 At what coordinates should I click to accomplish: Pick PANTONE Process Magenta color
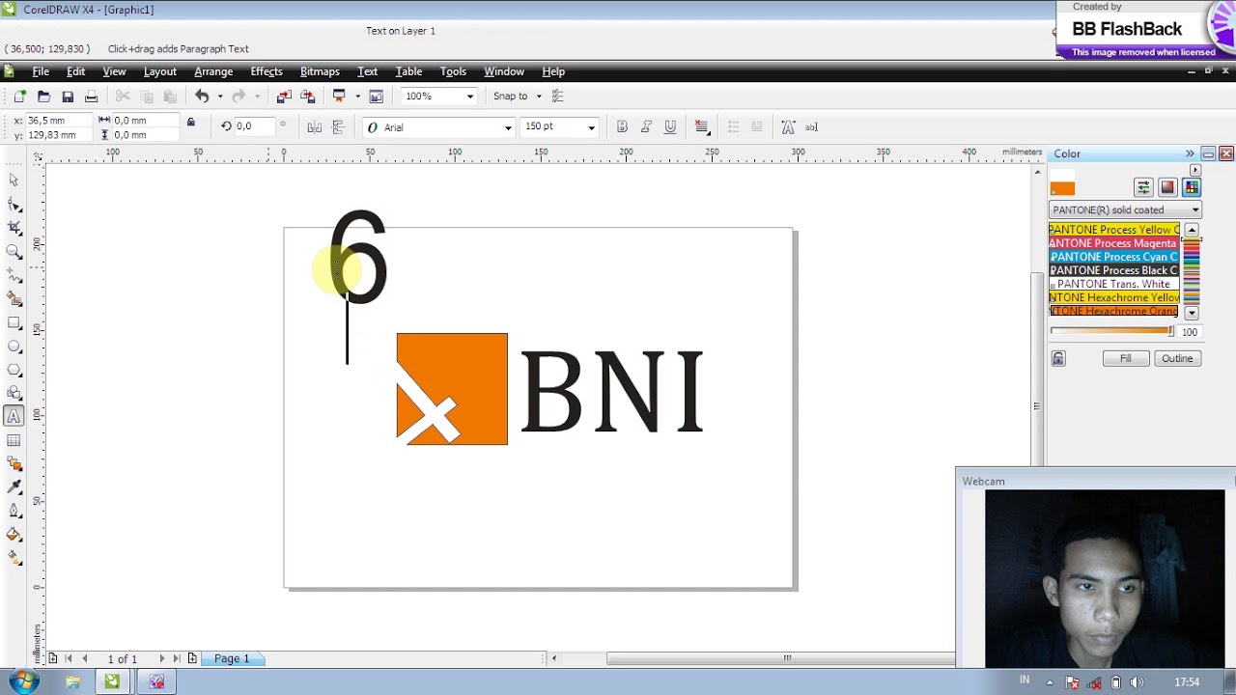[1114, 243]
